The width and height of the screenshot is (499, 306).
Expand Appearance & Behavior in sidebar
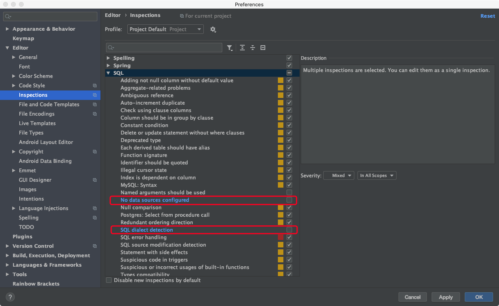tap(7, 29)
